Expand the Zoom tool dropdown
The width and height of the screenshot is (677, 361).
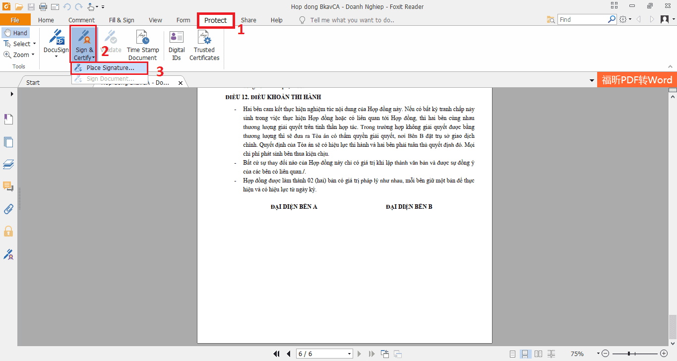pos(33,55)
